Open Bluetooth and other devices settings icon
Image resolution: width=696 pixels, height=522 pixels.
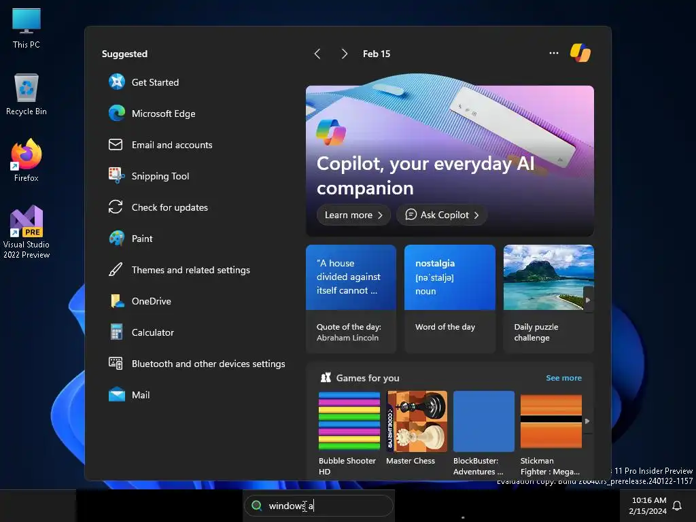tap(116, 363)
